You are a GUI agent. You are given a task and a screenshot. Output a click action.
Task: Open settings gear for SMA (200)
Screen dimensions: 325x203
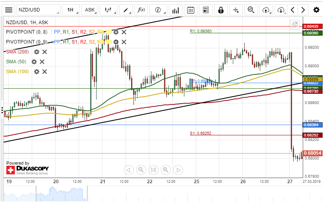37,52
